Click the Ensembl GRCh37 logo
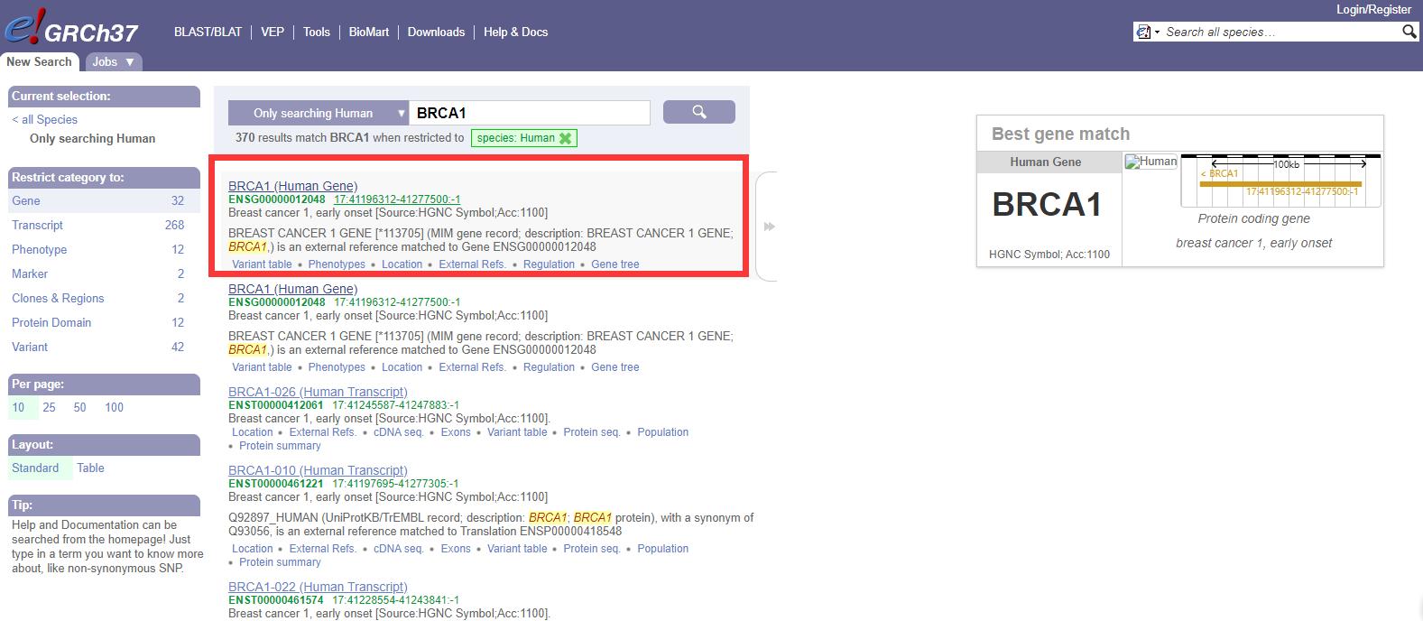Viewport: 1423px width, 621px height. pos(70,29)
